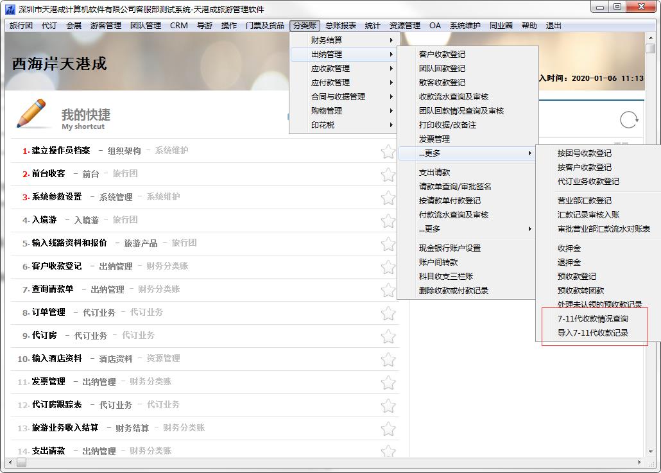Toggle favorite star for 前台收客 shortcut

pos(388,175)
